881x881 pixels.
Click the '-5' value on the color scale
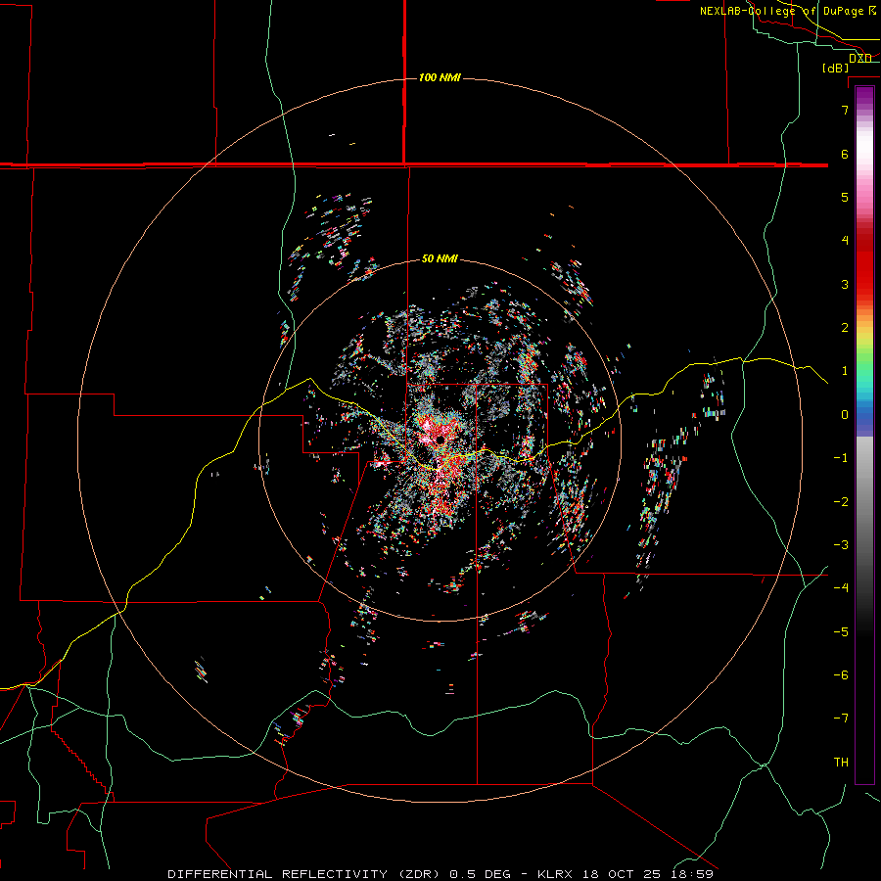[x=841, y=632]
